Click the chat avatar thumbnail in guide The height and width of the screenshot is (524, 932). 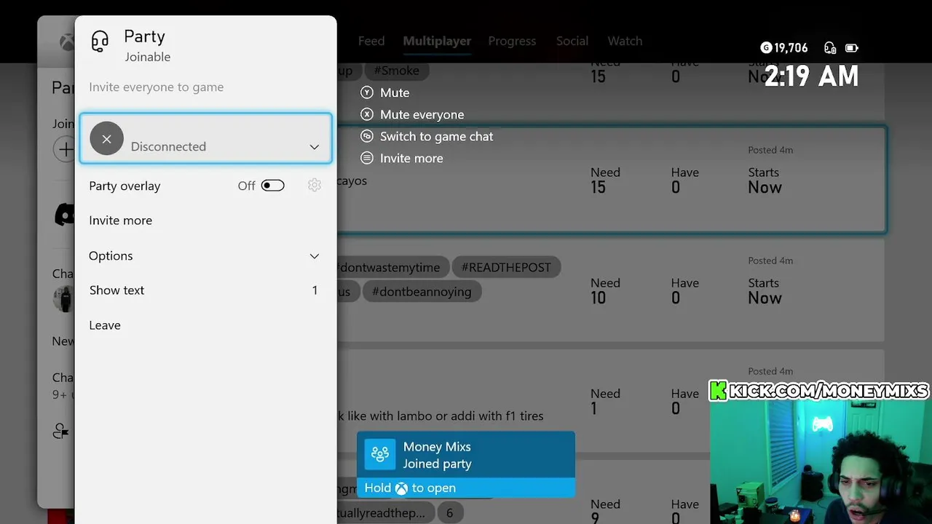63,298
